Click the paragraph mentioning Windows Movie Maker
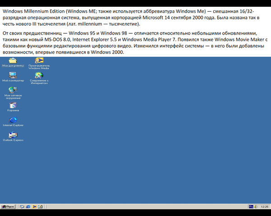 tap(131, 43)
